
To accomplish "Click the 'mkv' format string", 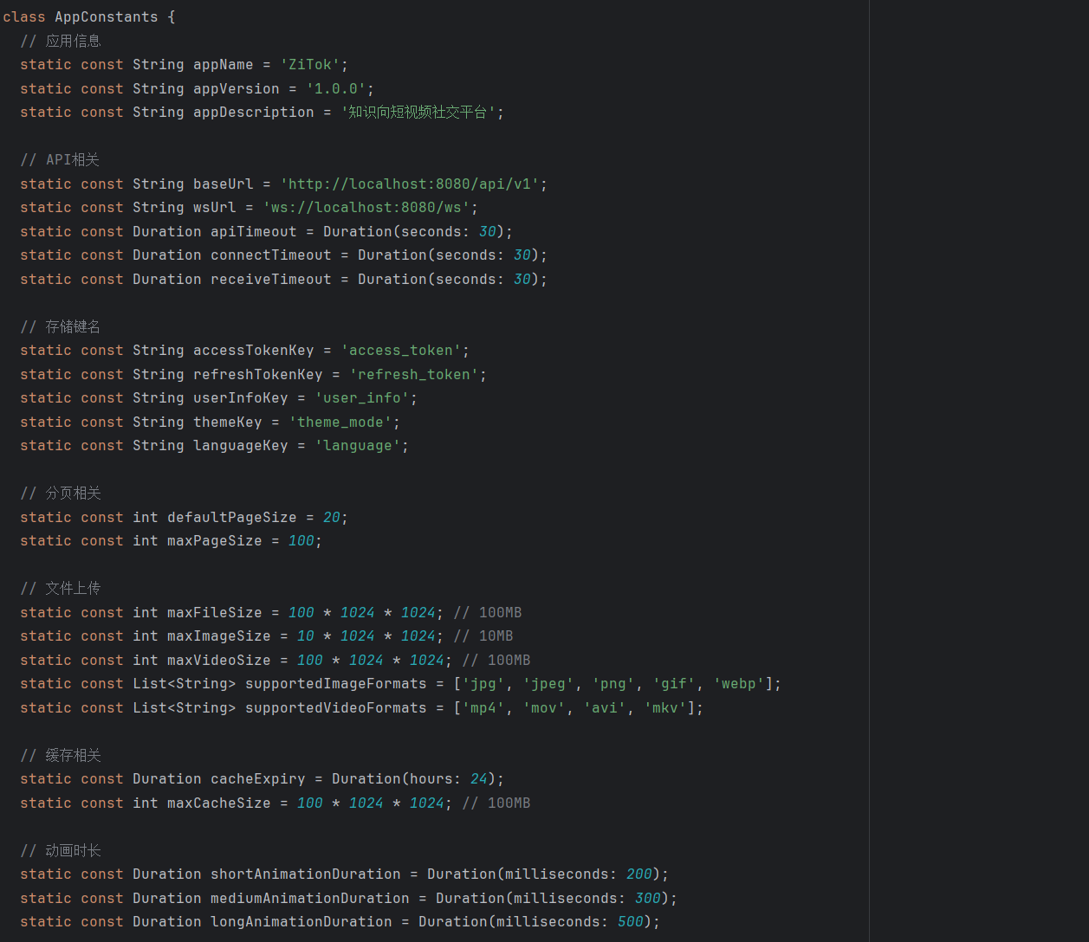I will coord(665,708).
